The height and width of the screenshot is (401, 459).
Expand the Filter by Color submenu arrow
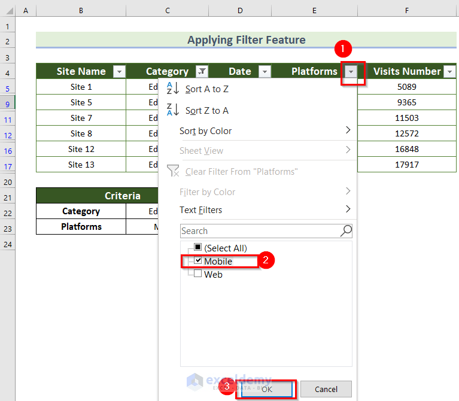[x=348, y=191]
